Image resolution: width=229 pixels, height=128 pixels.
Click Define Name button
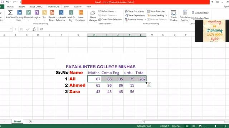pyautogui.click(x=106, y=11)
